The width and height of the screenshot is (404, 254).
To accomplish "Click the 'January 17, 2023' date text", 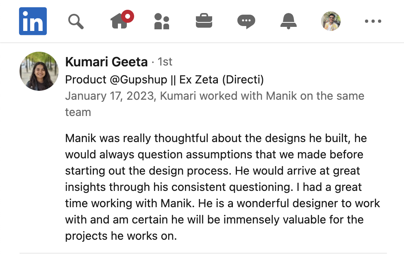I will (x=111, y=96).
